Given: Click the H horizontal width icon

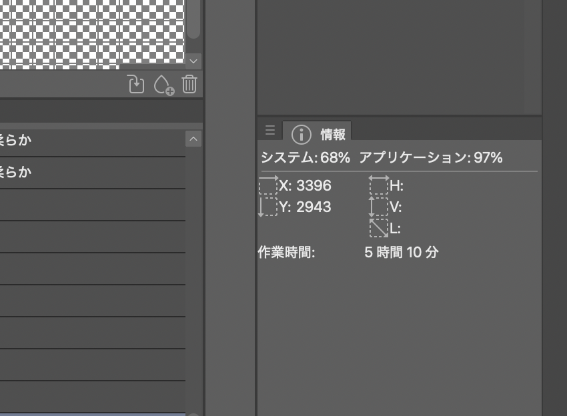Looking at the screenshot, I should [378, 185].
